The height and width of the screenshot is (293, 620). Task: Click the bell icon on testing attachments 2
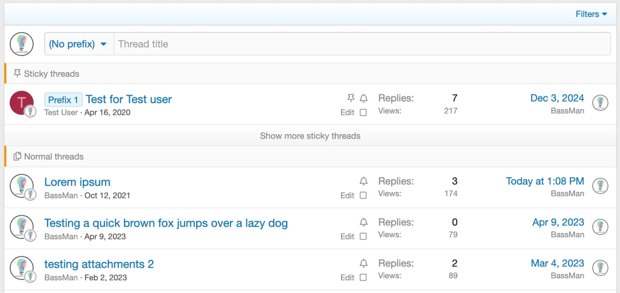pyautogui.click(x=364, y=263)
